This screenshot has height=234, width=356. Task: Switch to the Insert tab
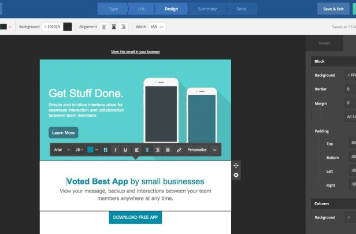[x=324, y=43]
